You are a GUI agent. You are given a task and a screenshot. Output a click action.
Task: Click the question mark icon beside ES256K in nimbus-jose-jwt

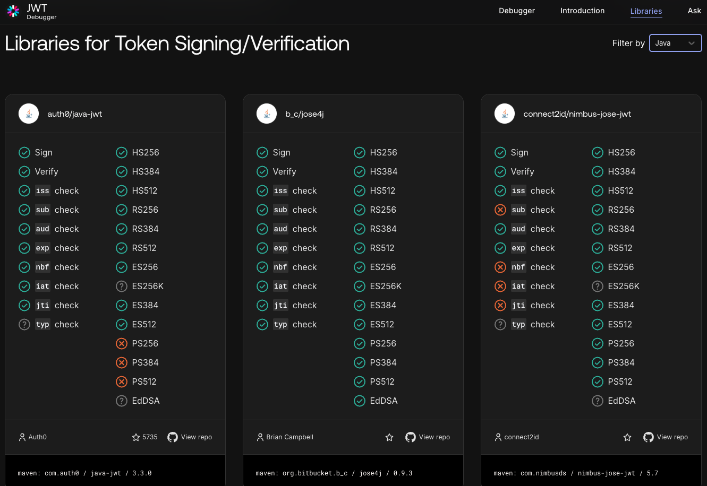click(598, 286)
